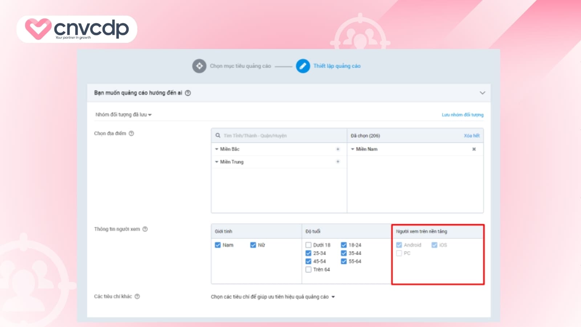581x327 pixels.
Task: Click help icon next to Các tiêu chí khác
Action: pos(137,296)
